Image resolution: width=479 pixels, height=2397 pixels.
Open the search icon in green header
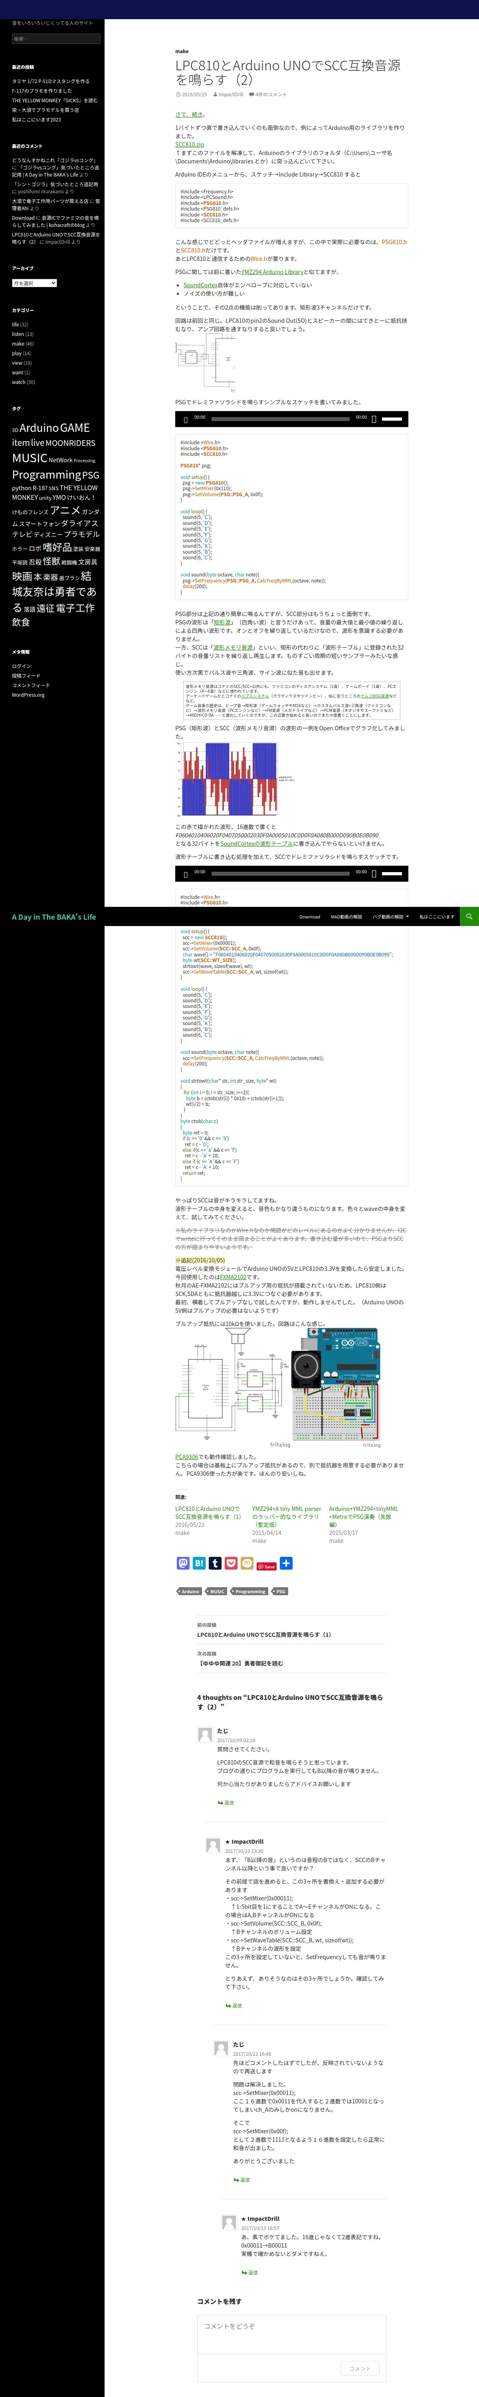(470, 916)
